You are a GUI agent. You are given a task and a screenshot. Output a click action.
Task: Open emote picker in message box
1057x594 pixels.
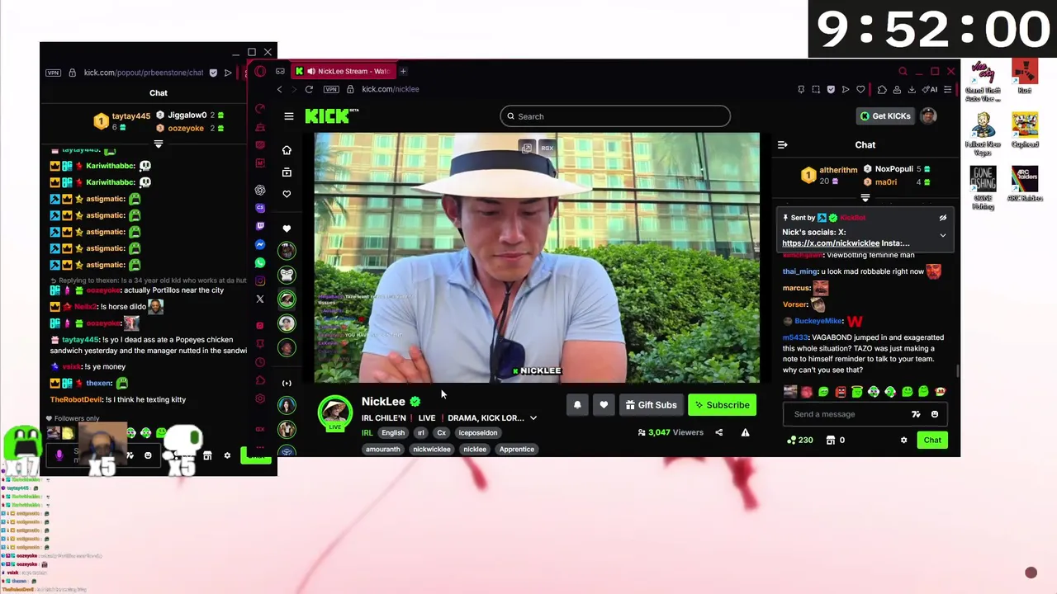(x=935, y=414)
